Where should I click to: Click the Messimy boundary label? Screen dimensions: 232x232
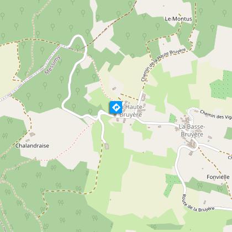[x=52, y=65]
